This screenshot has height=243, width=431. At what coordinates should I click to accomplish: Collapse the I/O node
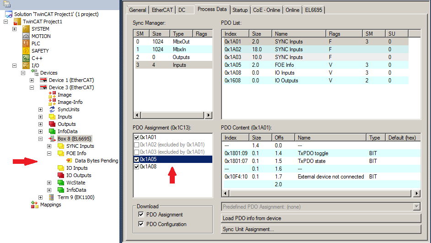pyautogui.click(x=15, y=65)
